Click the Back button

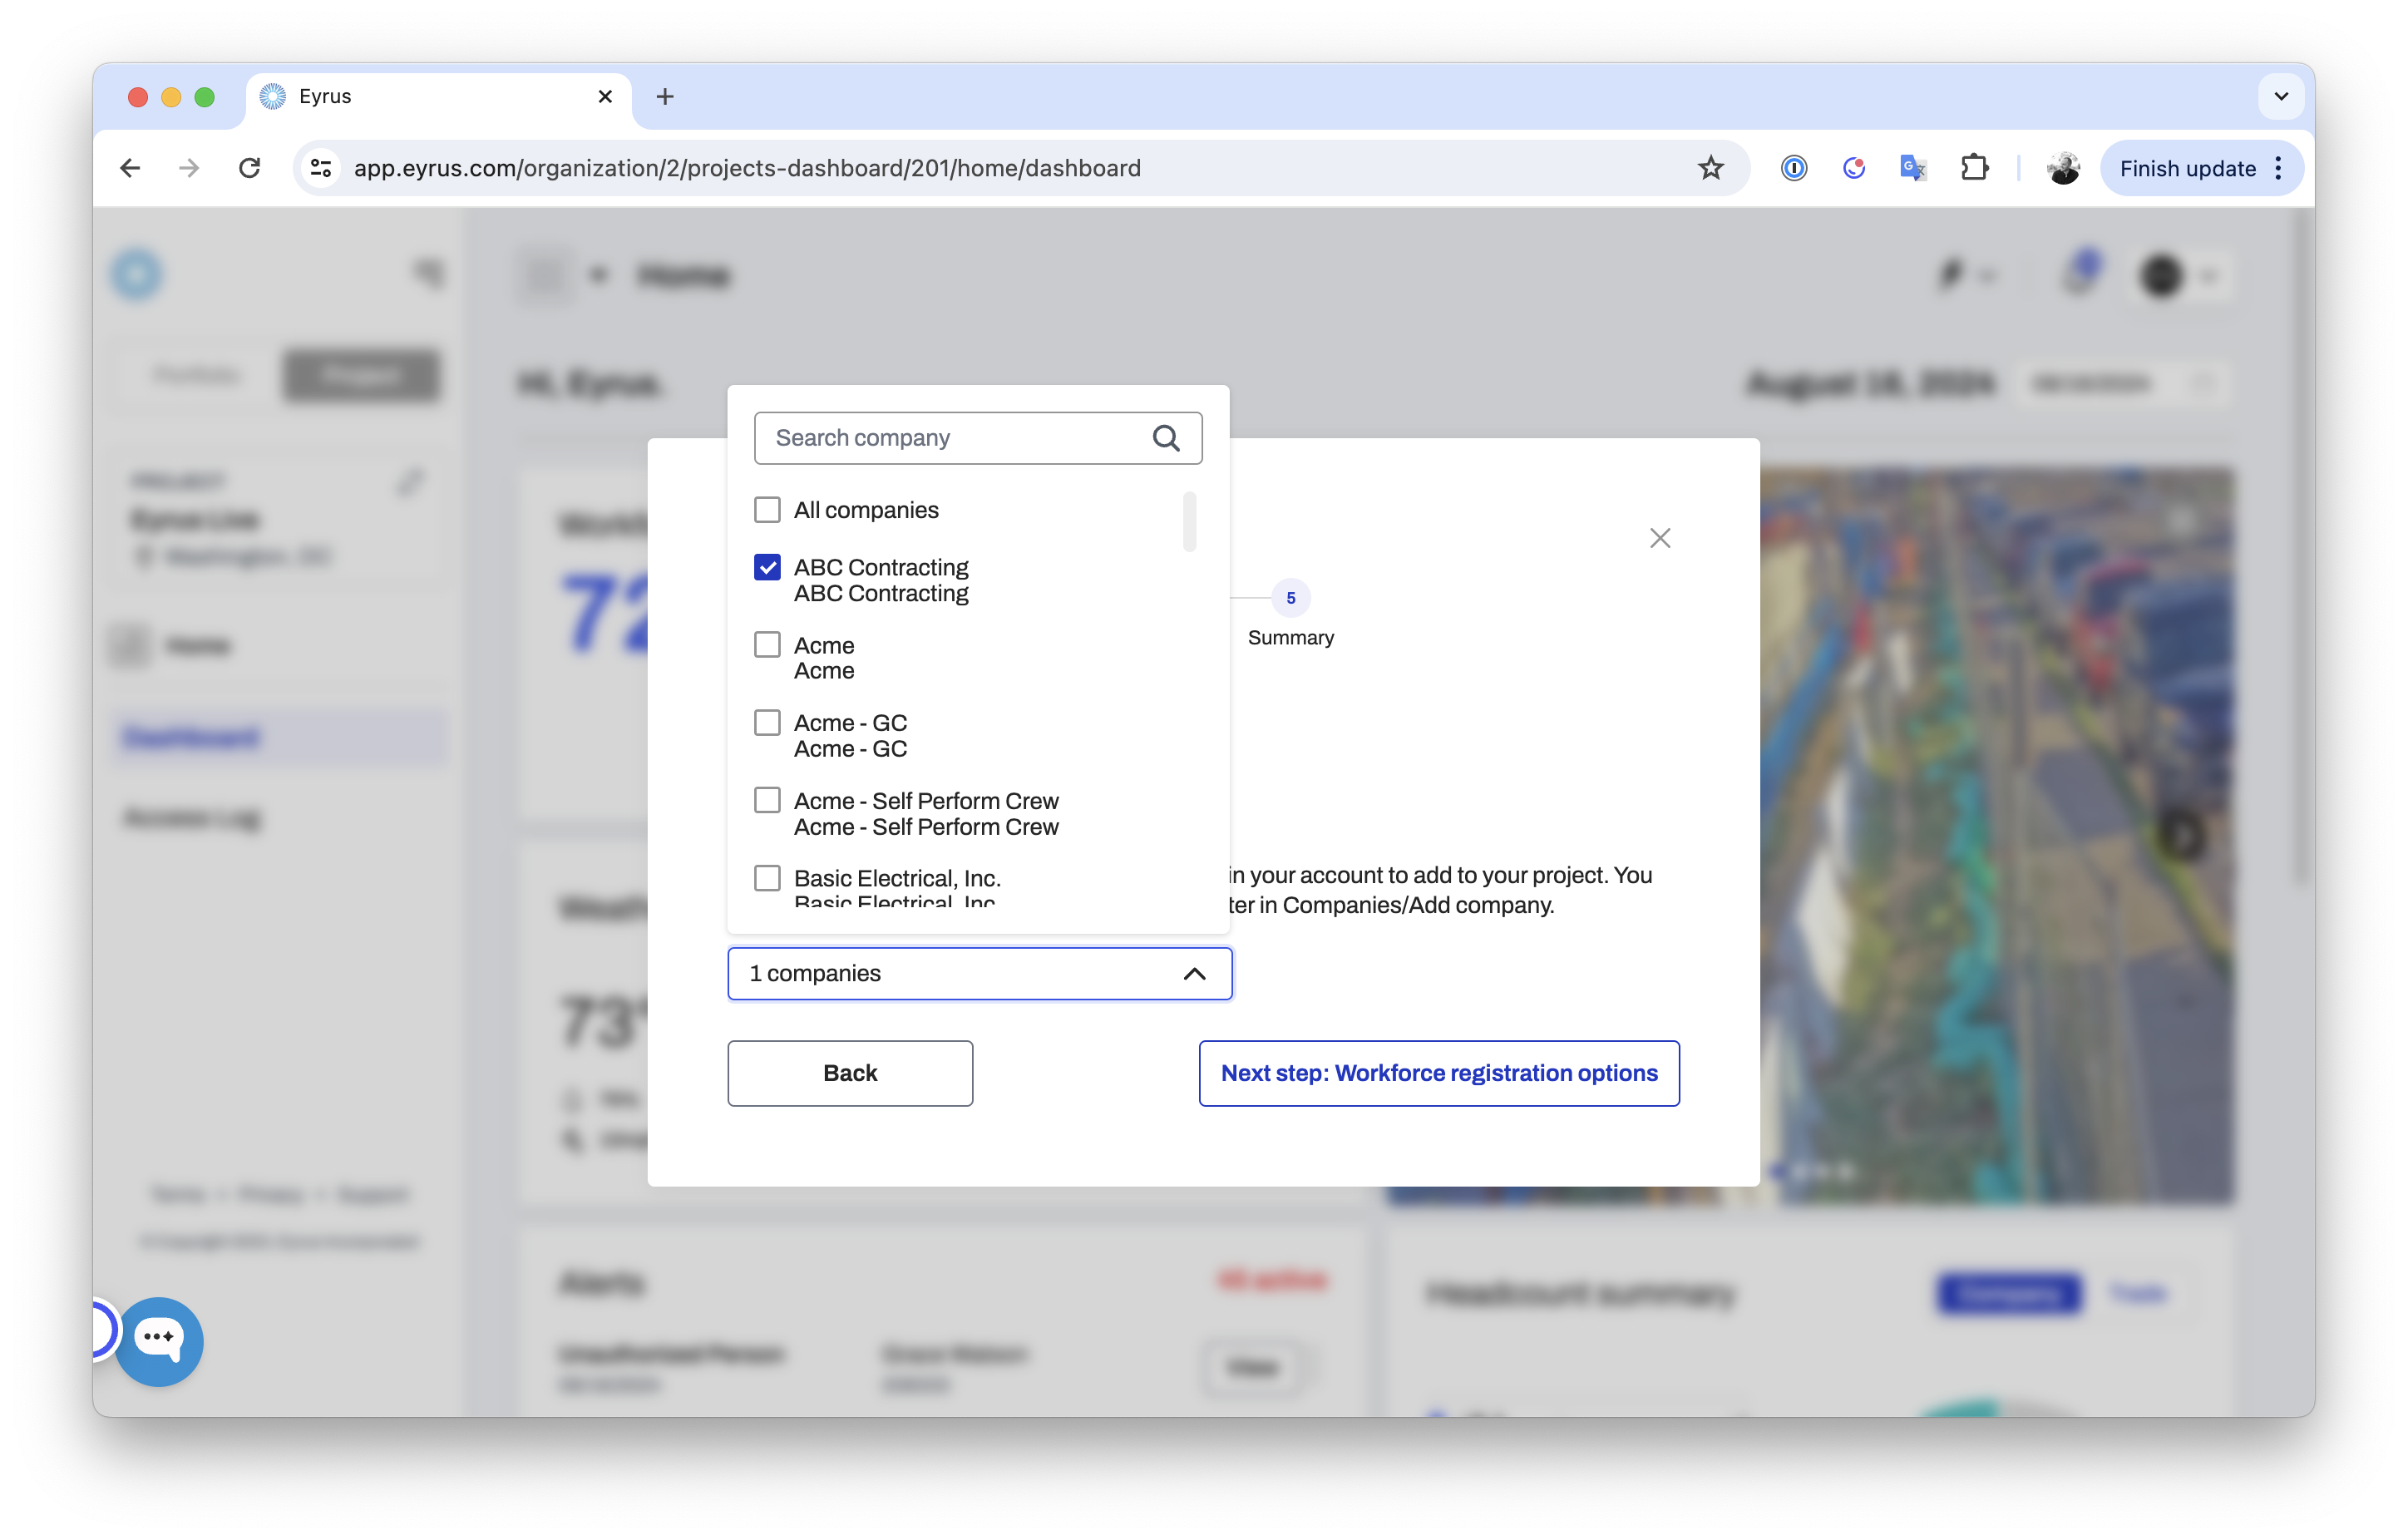(x=850, y=1073)
